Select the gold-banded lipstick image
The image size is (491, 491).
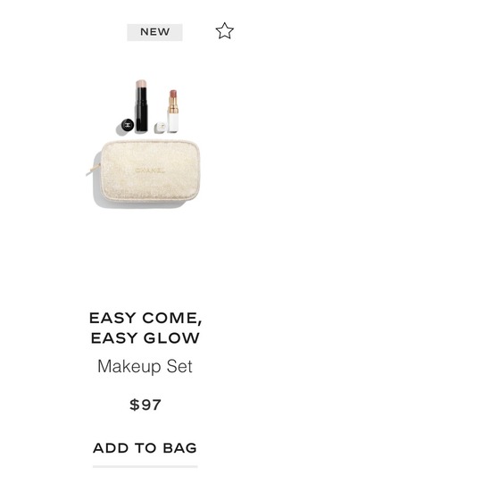(x=173, y=111)
